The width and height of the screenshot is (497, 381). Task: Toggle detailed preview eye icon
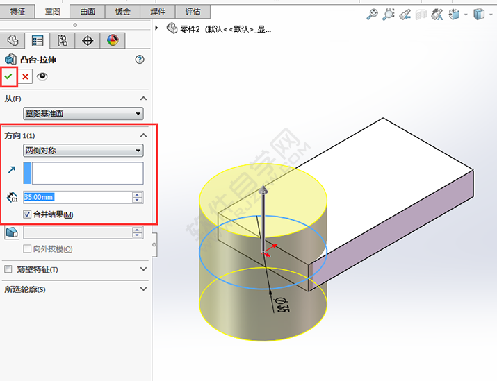(x=42, y=76)
